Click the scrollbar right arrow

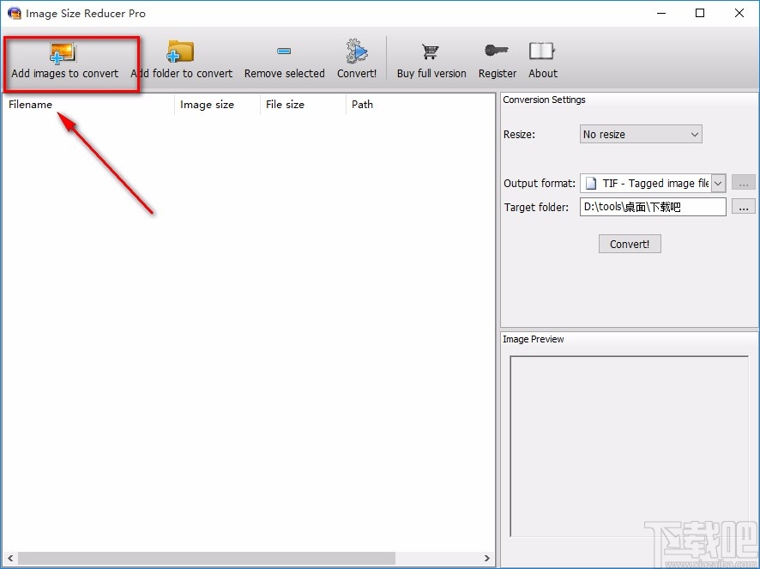pos(486,558)
